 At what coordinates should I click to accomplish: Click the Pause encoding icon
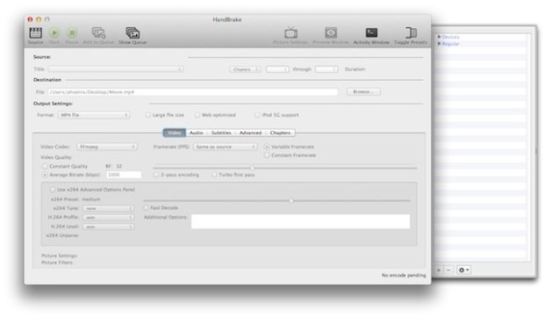coord(72,33)
